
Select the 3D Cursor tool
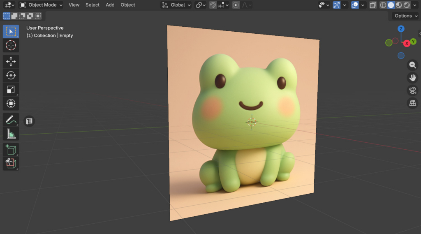pos(11,45)
